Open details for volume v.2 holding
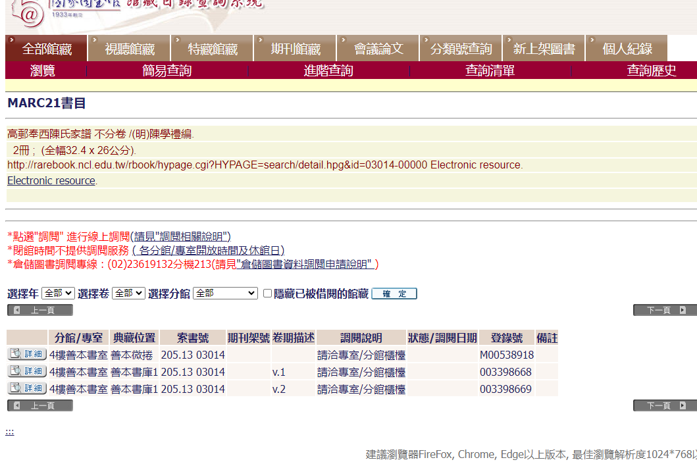This screenshot has width=697, height=462. pyautogui.click(x=26, y=389)
